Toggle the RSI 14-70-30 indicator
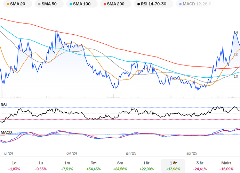Viewport: 240px width, 173px height. [154, 4]
